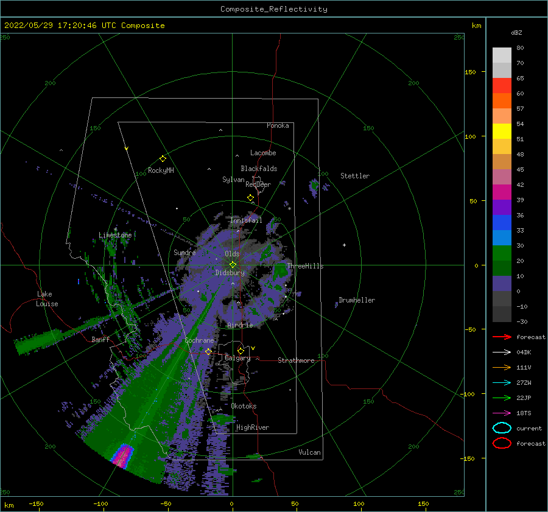This screenshot has width=548, height=512.
Task: Click the green radial beam west of Banff
Action: click(38, 341)
